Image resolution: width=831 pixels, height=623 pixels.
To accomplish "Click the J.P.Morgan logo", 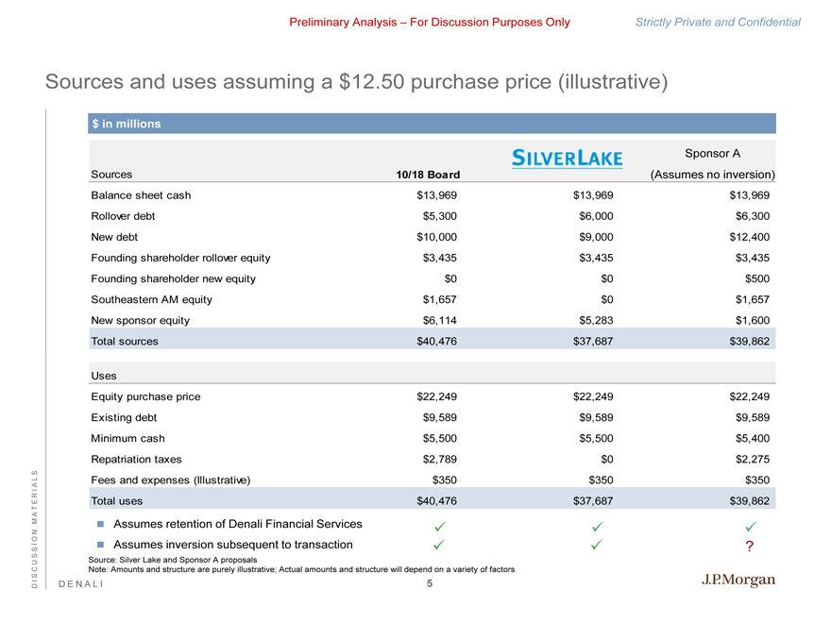I will [737, 579].
